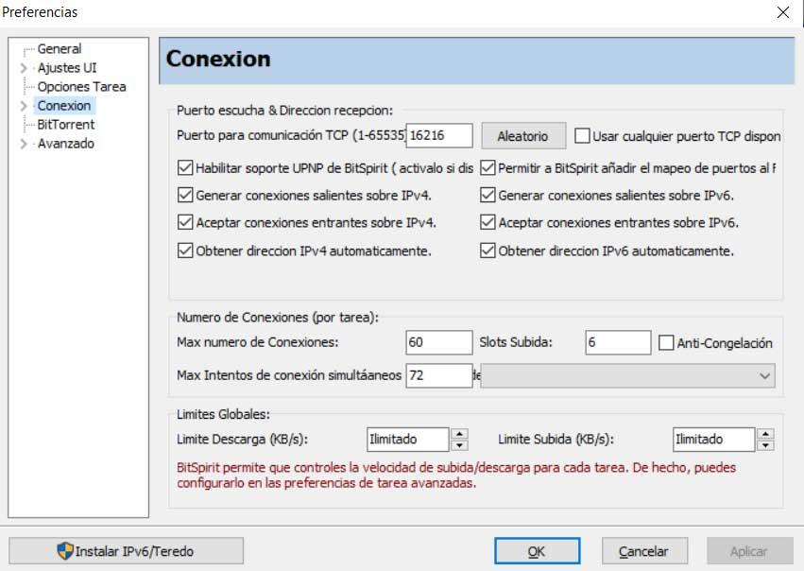Enable the Anti-Congelación checkbox
Viewport: 804px width, 571px height.
(666, 343)
